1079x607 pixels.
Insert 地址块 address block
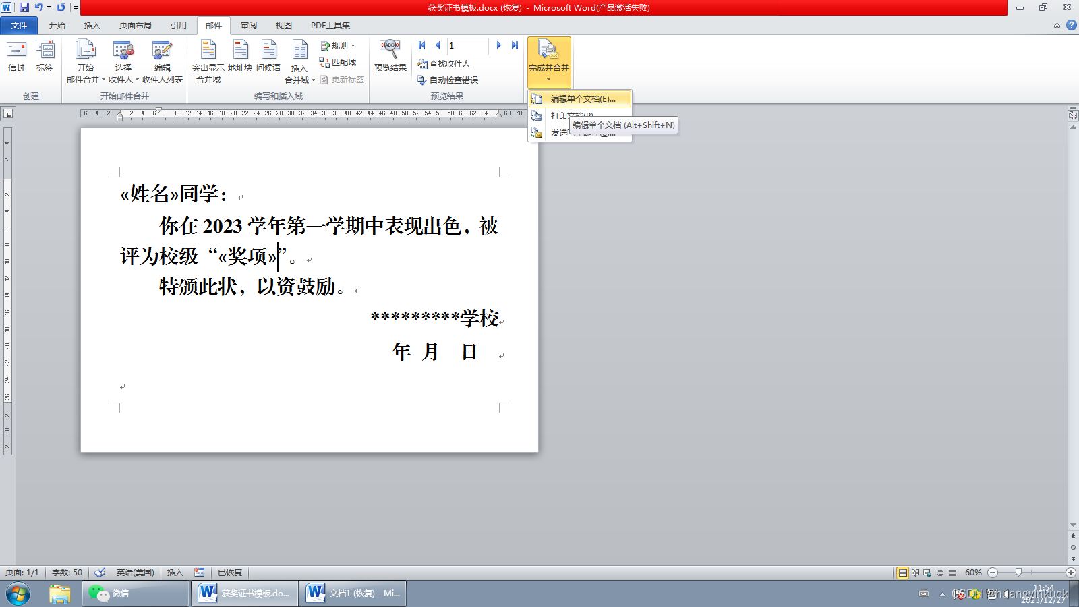point(240,57)
